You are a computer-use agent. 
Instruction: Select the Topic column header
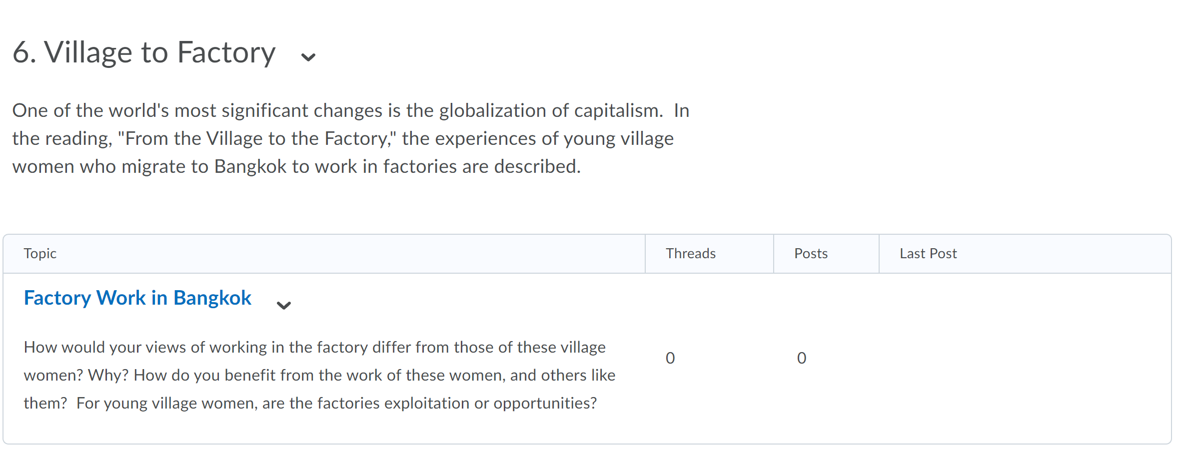pyautogui.click(x=40, y=254)
